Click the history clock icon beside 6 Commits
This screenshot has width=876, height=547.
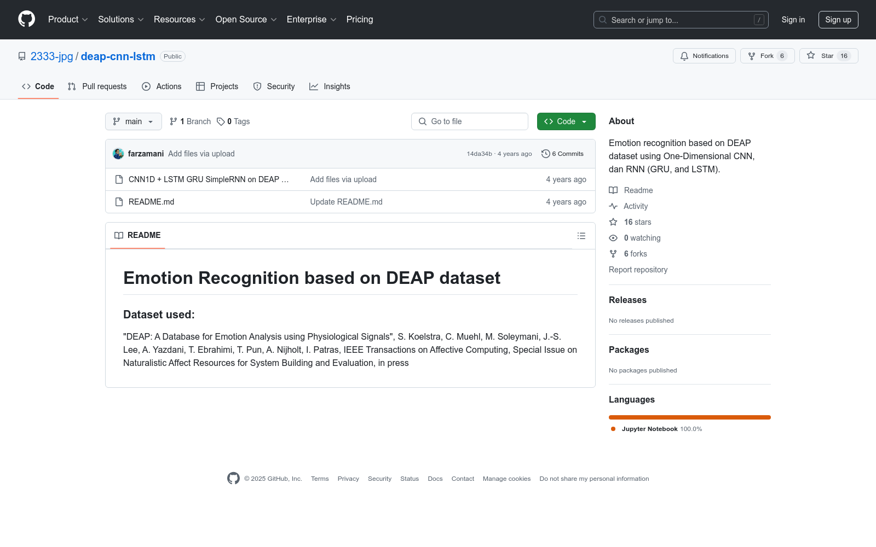pyautogui.click(x=545, y=154)
